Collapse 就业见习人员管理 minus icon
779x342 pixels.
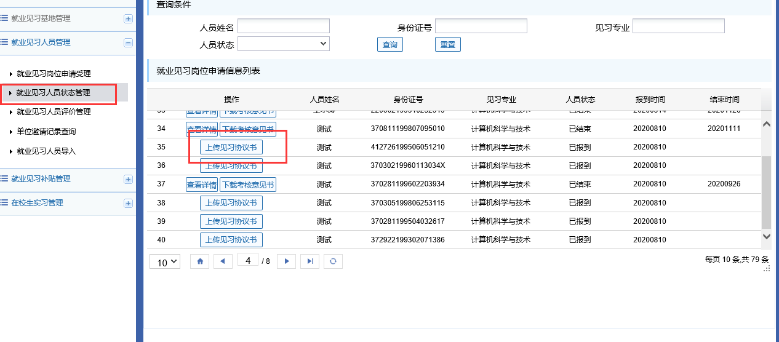coord(128,42)
